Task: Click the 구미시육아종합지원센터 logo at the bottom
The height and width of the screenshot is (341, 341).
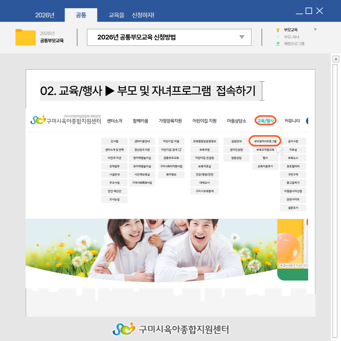Action: point(170,329)
